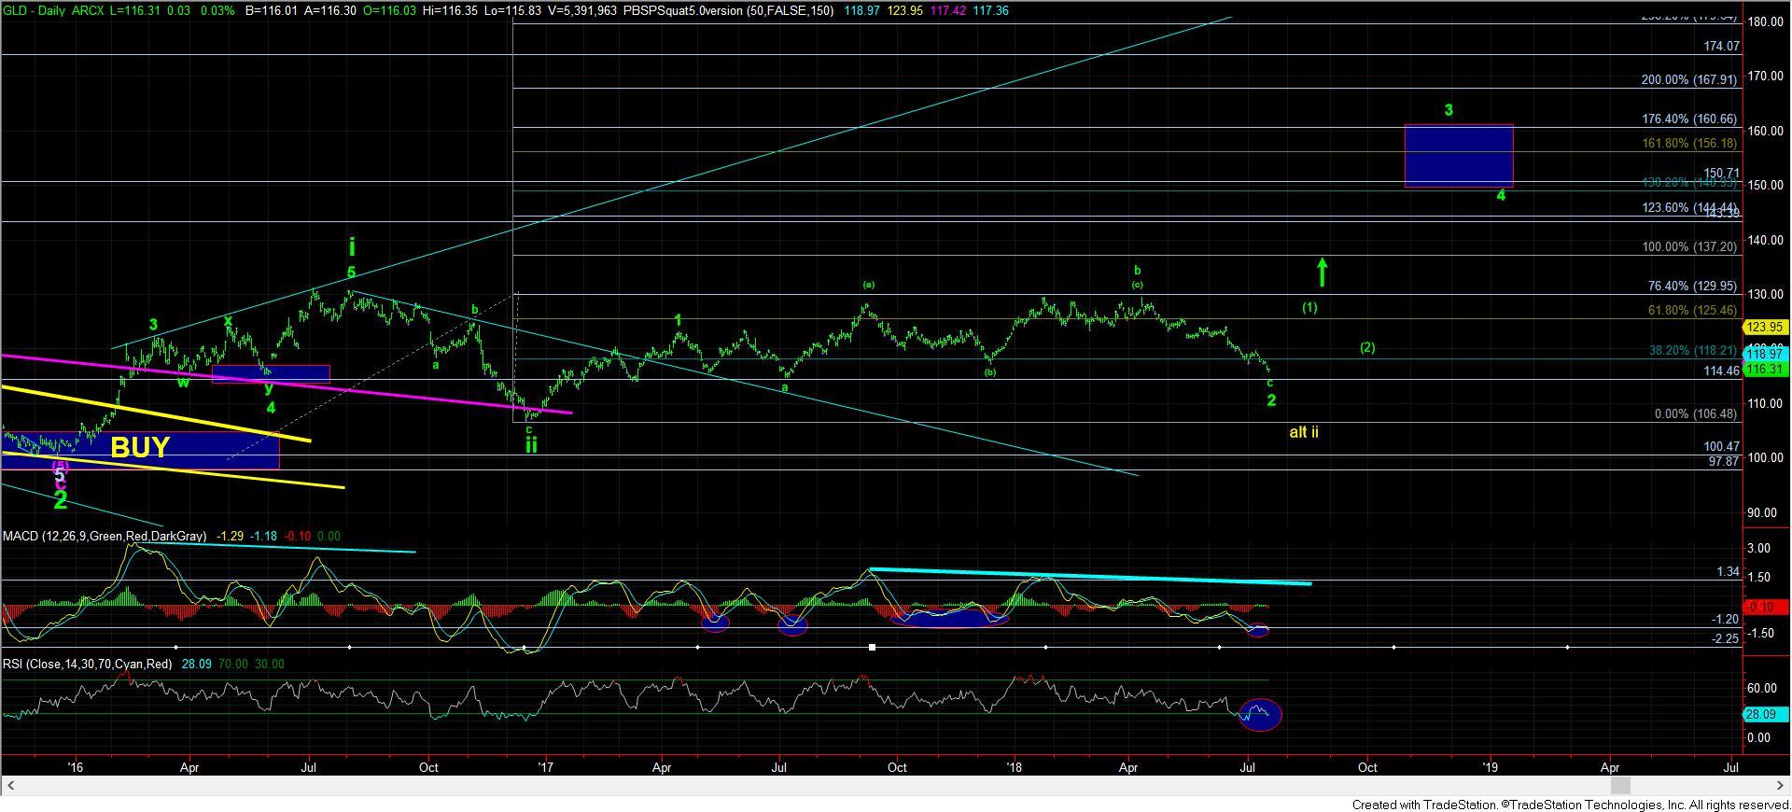Click the PBSPSquat5.0version (50,FALSE,150) indicator label

(728, 10)
